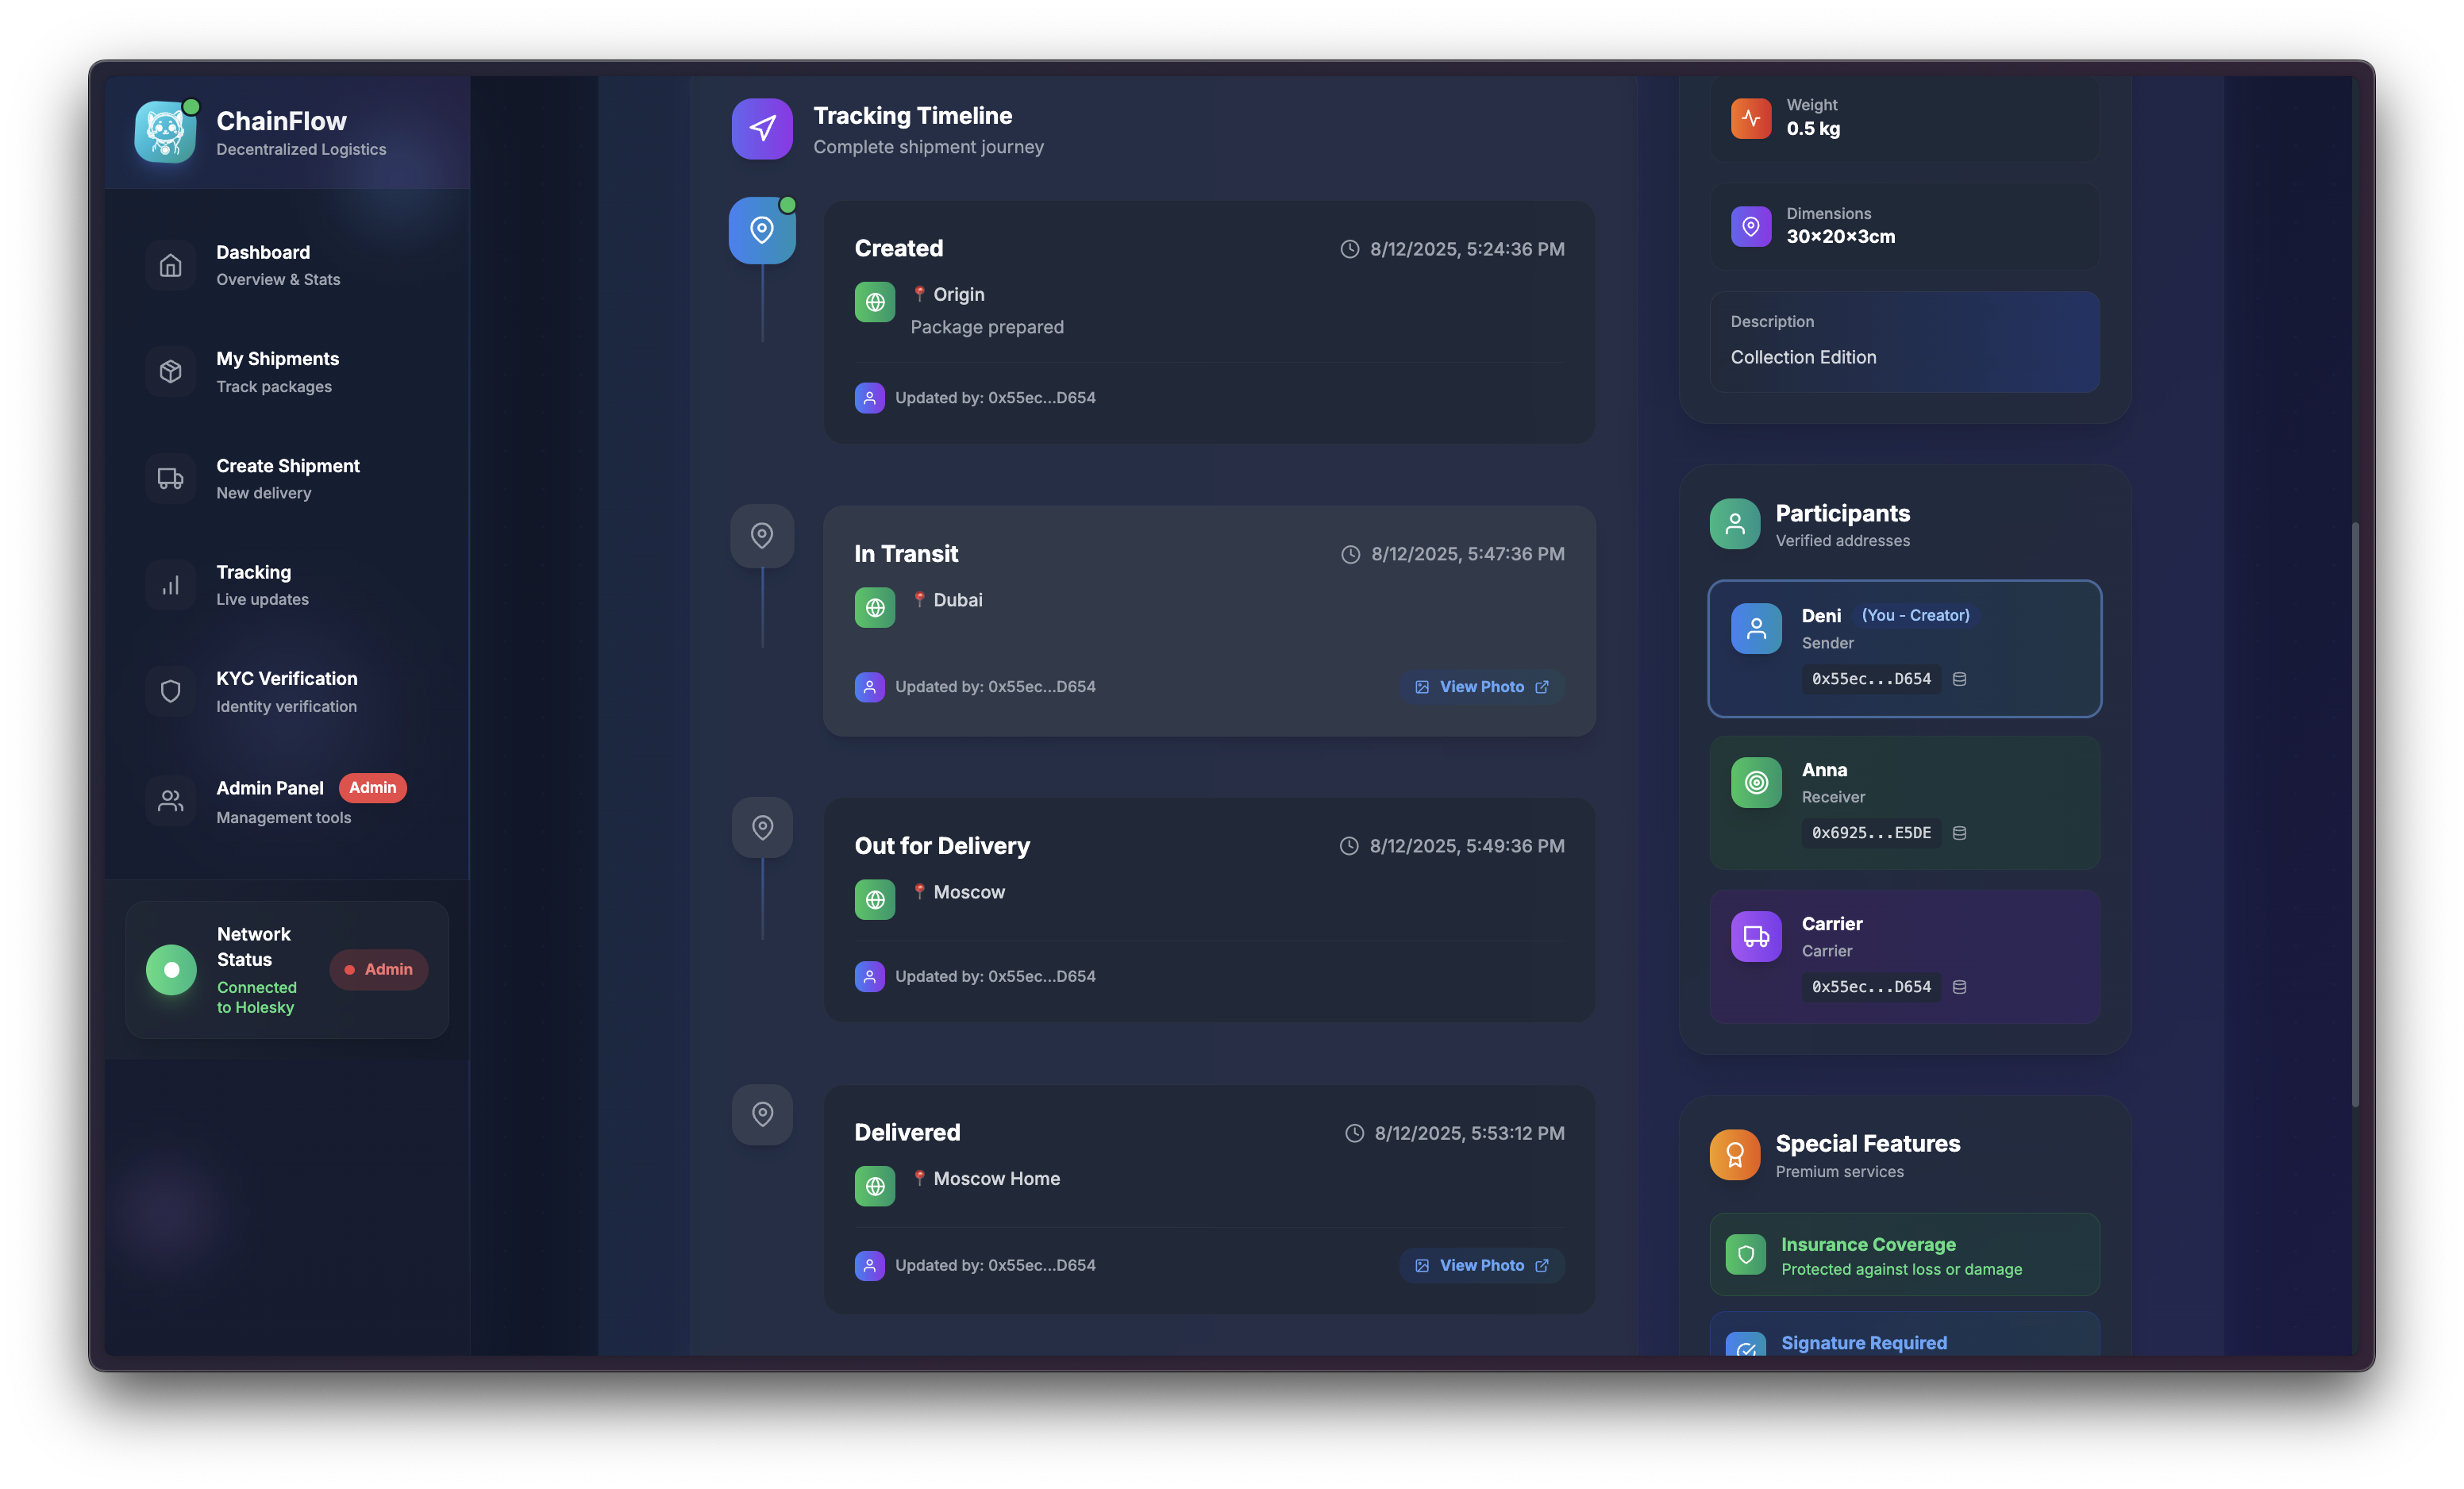Copy Anna's receiver address icon
The width and height of the screenshot is (2464, 1489).
(x=1959, y=833)
